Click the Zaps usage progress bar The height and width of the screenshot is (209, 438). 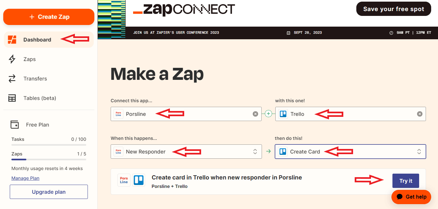[x=49, y=159]
